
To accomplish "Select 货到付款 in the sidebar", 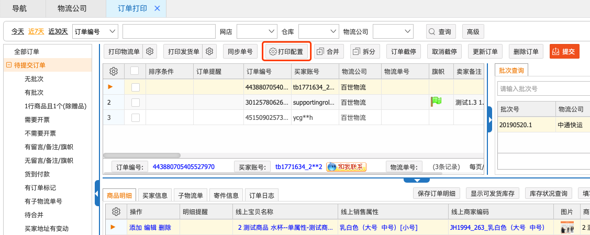I will pyautogui.click(x=37, y=174).
